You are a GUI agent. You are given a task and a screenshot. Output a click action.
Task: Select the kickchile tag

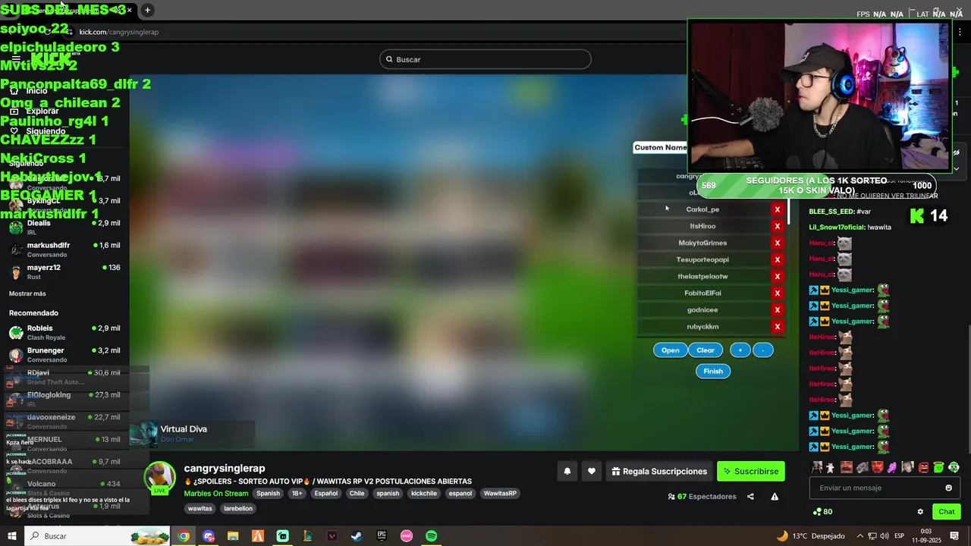pos(424,494)
